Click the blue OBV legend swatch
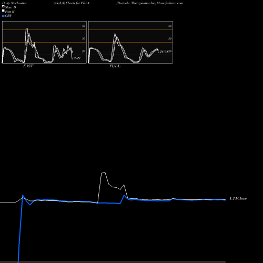The image size is (263, 263). pos(3,16)
